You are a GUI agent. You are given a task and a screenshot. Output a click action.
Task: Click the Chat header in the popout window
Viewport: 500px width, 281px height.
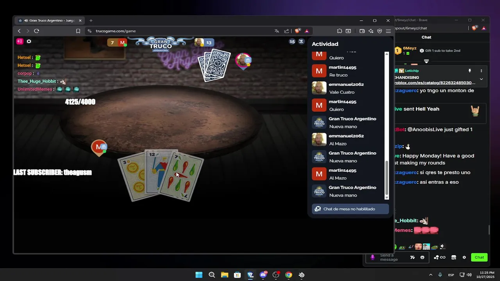tap(426, 37)
